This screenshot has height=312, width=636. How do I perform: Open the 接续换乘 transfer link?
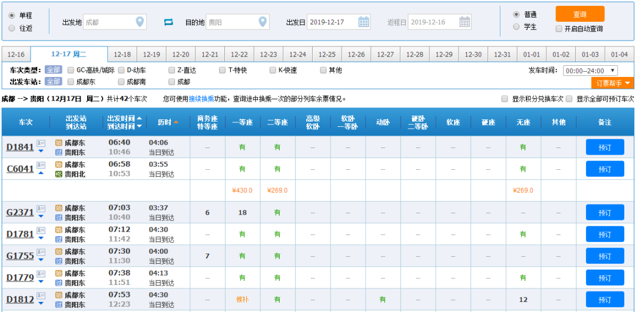[202, 99]
